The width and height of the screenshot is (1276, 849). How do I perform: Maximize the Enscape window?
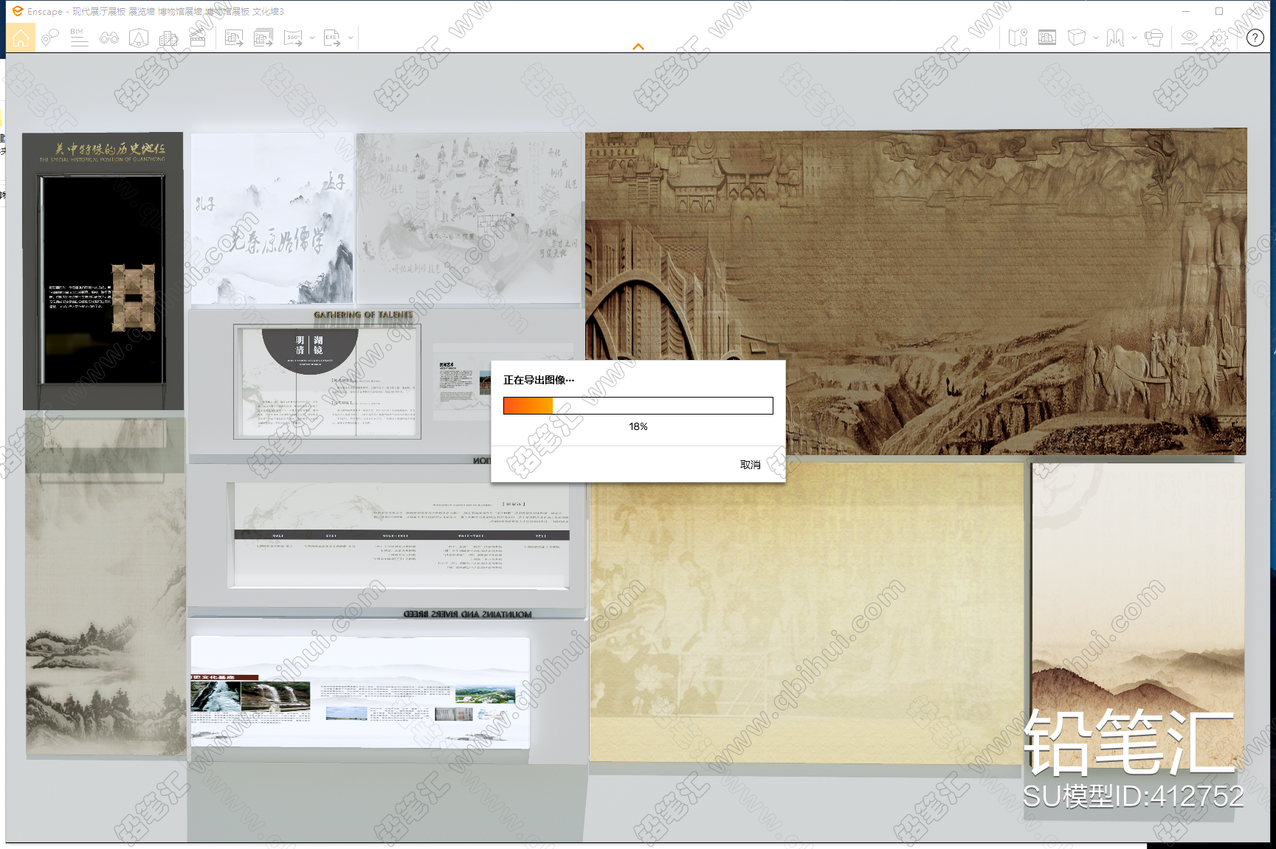tap(1219, 11)
